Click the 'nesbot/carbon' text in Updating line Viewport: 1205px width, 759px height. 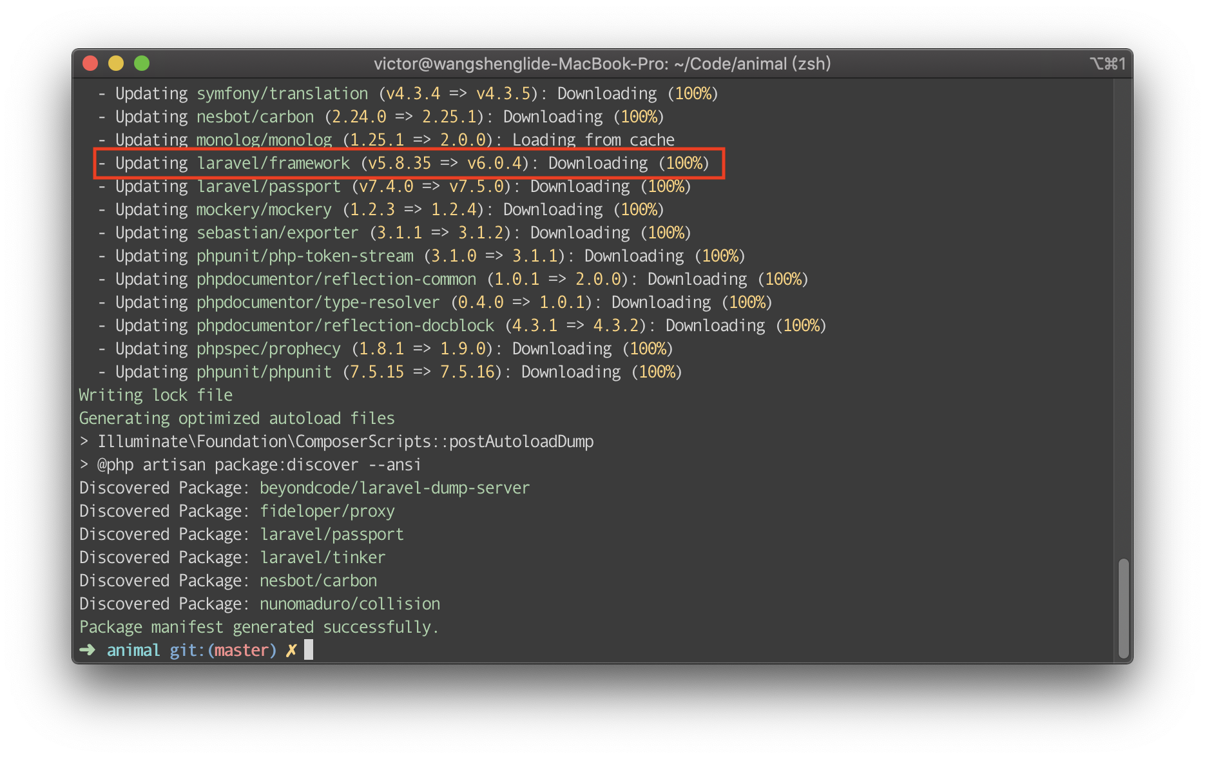[x=255, y=117]
